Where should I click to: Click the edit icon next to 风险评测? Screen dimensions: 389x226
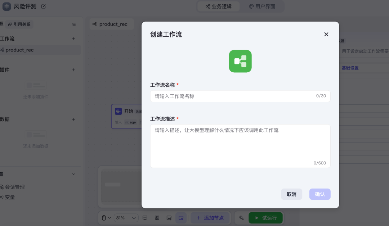44,6
